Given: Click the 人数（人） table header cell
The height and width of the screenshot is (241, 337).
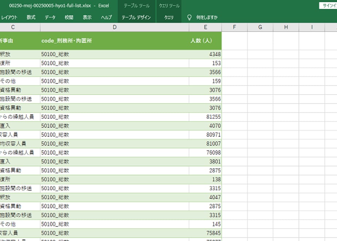Looking at the screenshot, I should pyautogui.click(x=205, y=41).
